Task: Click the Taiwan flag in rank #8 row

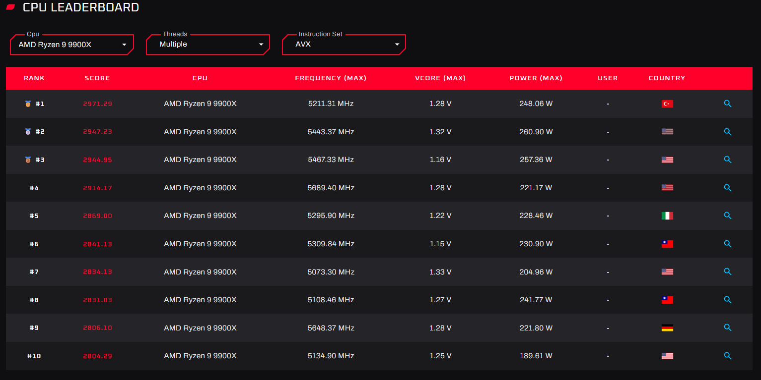Action: tap(667, 300)
